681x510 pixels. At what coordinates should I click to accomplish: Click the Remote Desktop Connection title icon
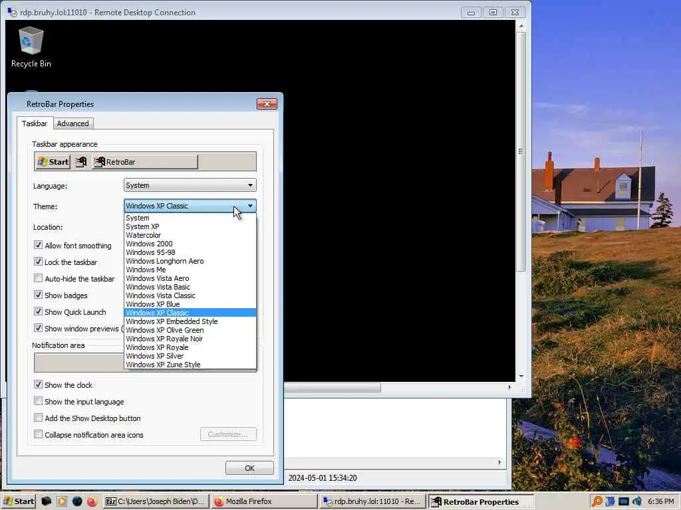coord(12,12)
